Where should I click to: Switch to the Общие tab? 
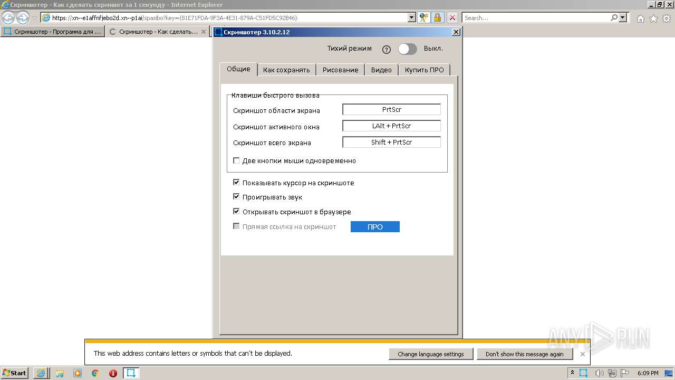[238, 69]
